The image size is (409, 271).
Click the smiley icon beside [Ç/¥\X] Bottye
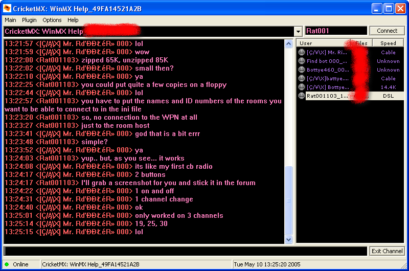pos(302,87)
